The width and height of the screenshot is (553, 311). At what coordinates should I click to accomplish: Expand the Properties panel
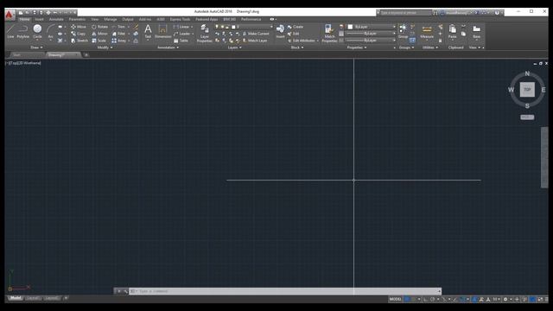pyautogui.click(x=357, y=48)
